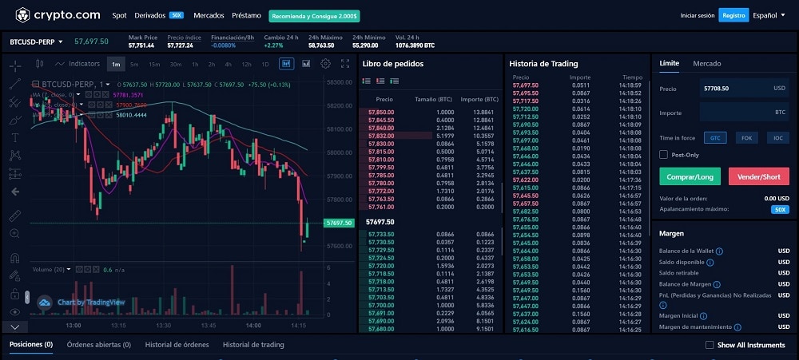Open the Mercados menu
Viewport: 799px width, 360px height.
209,15
